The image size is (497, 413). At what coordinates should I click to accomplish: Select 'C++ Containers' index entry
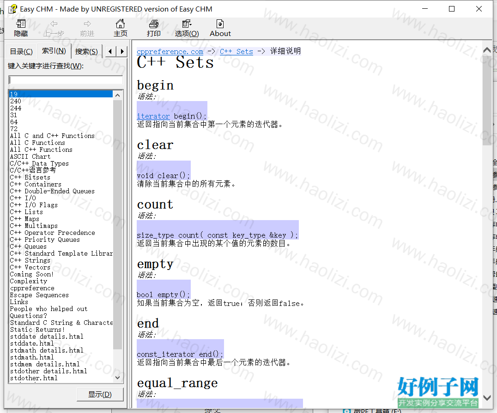pyautogui.click(x=36, y=184)
